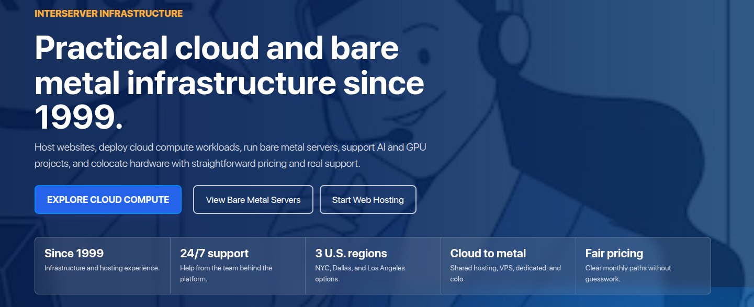Click the "Since 1999" card heading
The width and height of the screenshot is (754, 307).
(74, 254)
